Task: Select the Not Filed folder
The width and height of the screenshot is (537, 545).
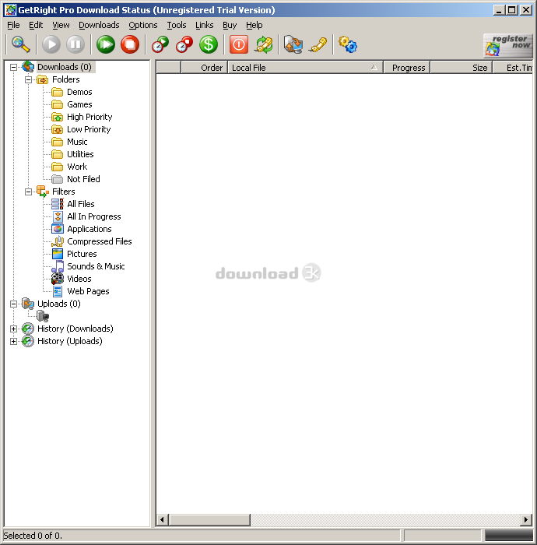Action: [x=83, y=179]
